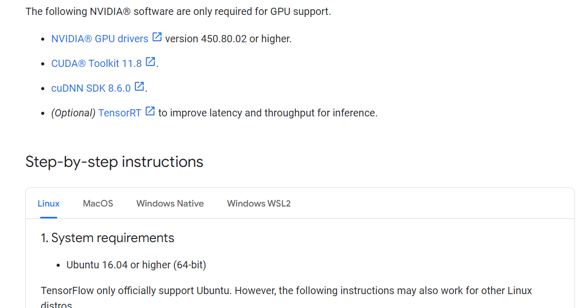Click external-link icon beside TensorRT
Viewport: 579px width, 308px height.
pos(150,111)
